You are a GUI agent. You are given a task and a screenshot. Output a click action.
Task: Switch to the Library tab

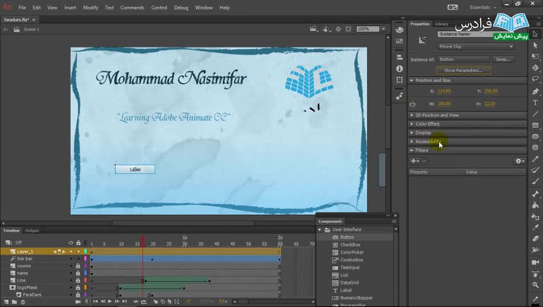[442, 24]
